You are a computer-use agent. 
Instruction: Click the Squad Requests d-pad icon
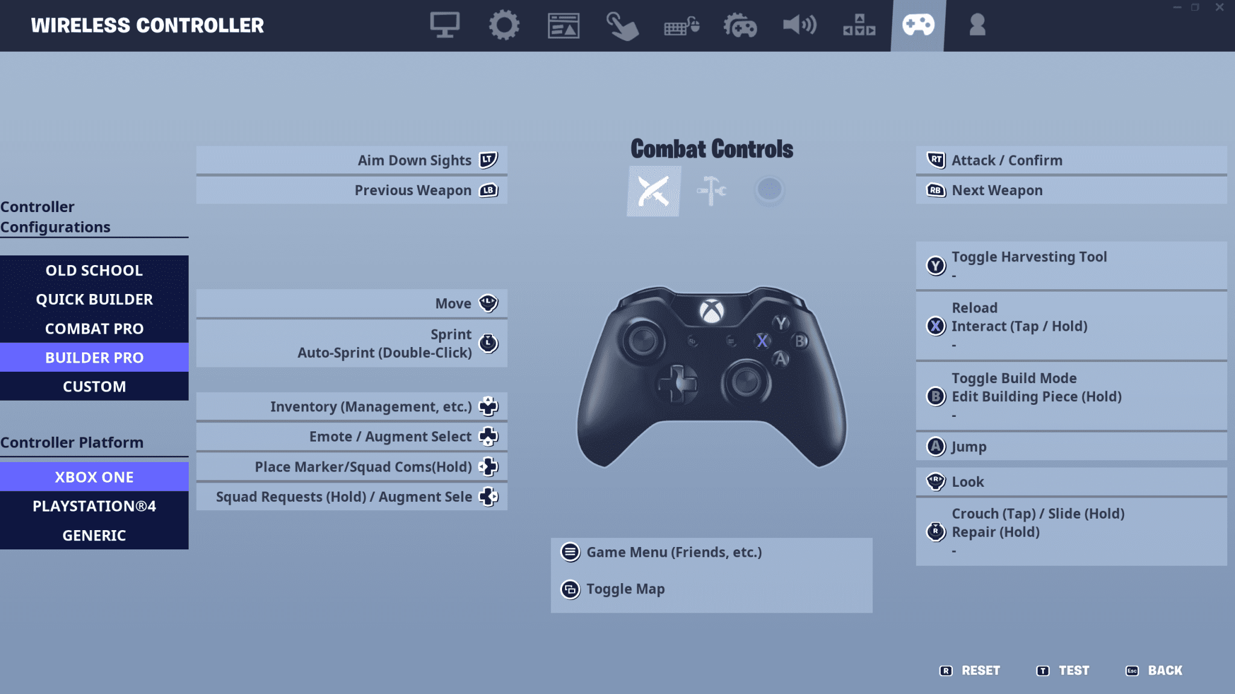click(488, 496)
